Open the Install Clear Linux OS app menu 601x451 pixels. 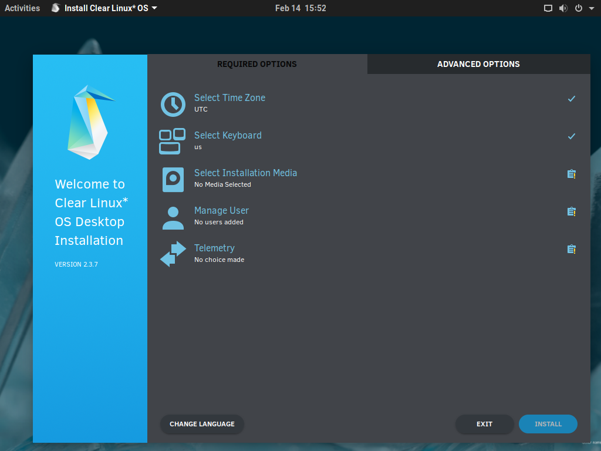click(104, 8)
